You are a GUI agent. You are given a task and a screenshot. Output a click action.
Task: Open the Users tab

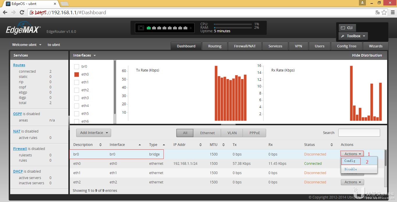click(320, 46)
